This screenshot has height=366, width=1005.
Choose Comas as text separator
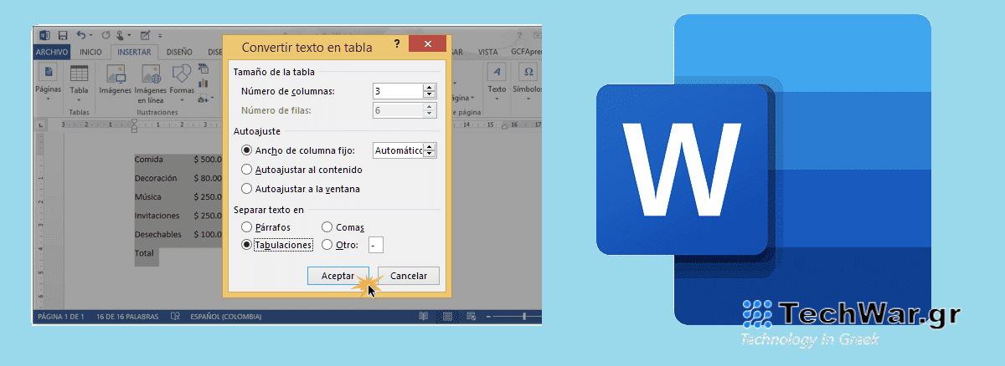click(327, 227)
